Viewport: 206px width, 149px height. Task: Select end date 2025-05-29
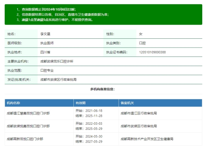94,129
